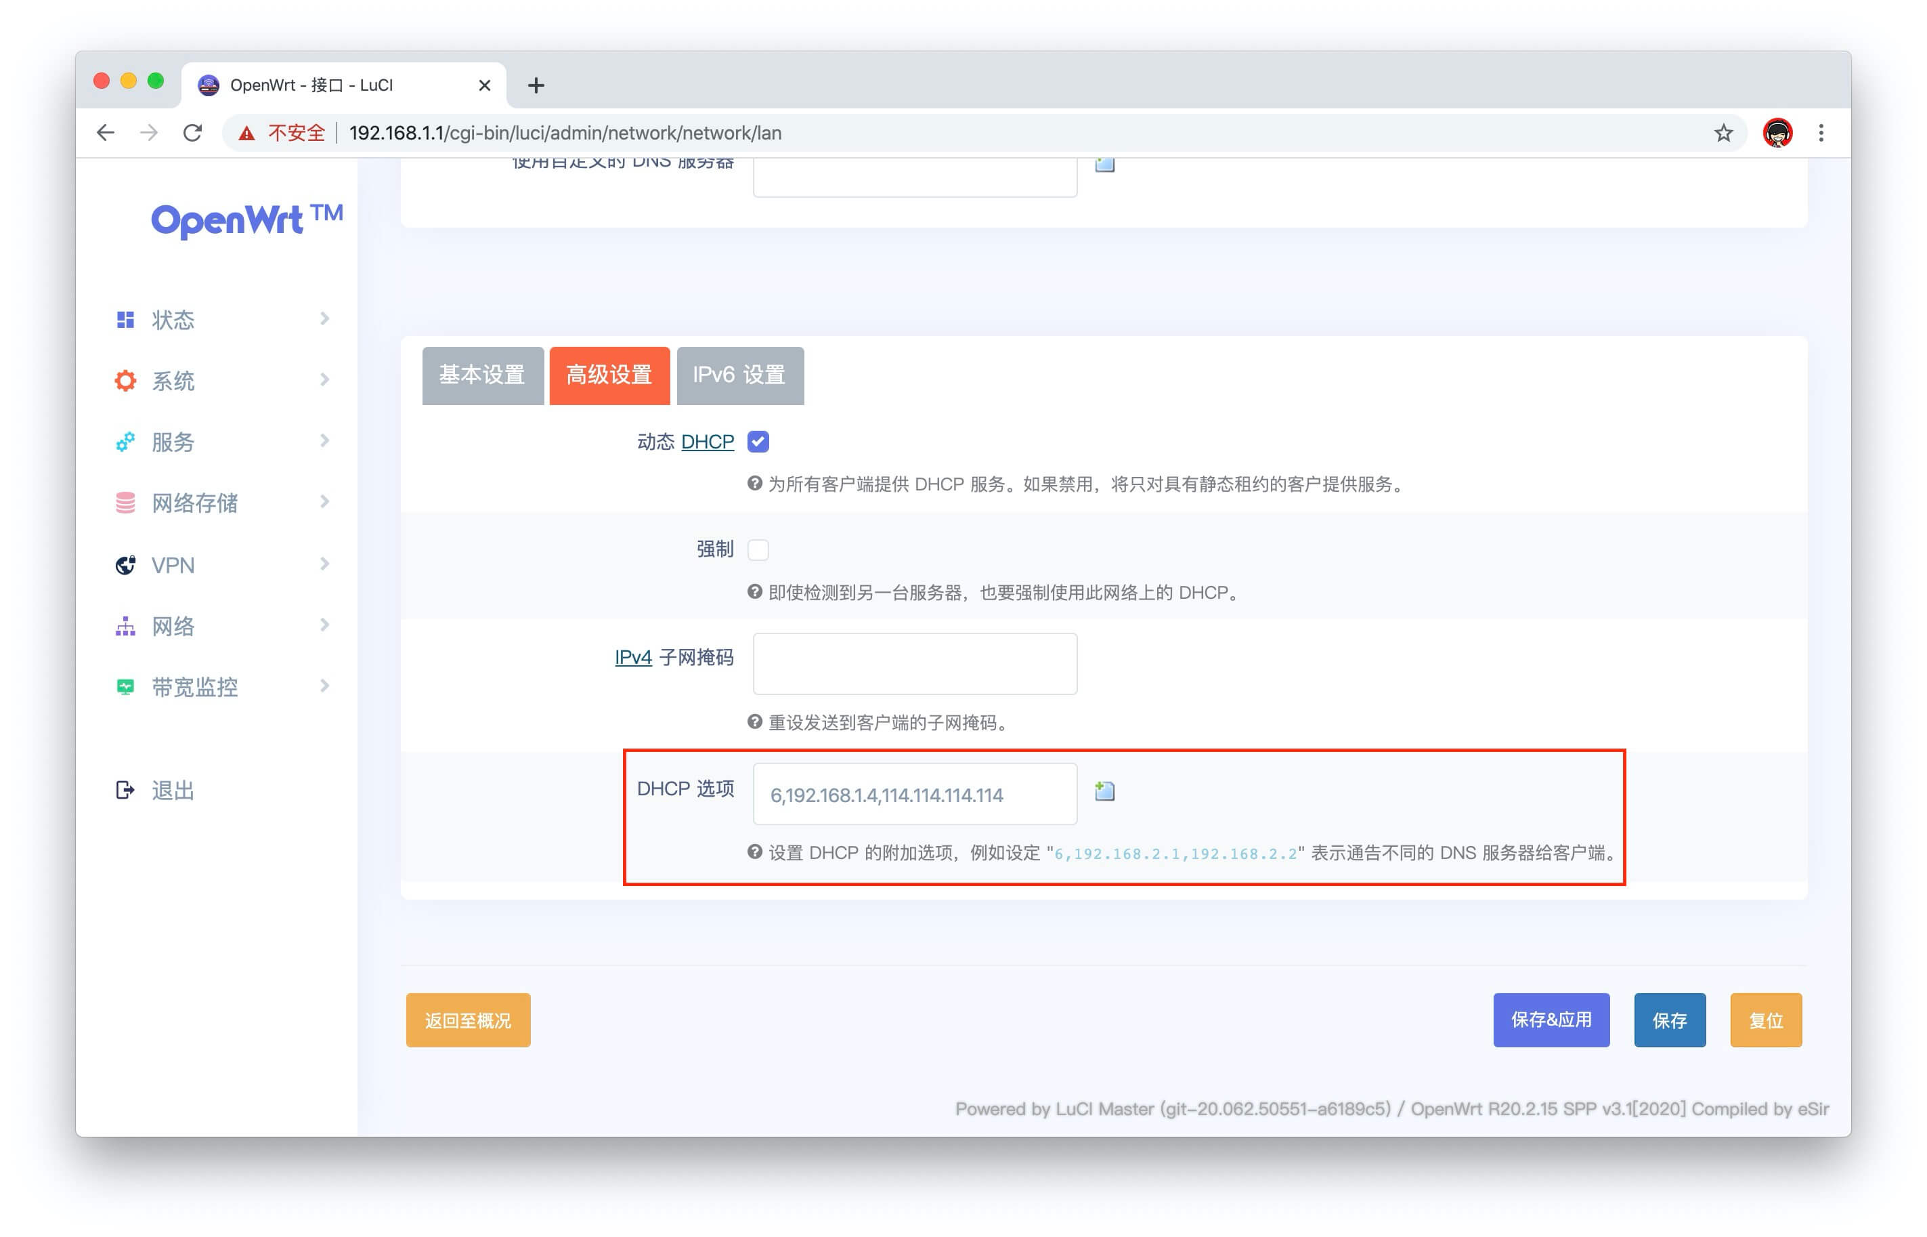Click the add icon beside custom DNS field

pos(1104,164)
